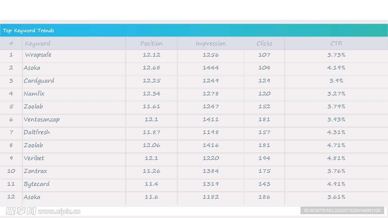Select the 11.26 position cell
The height and width of the screenshot is (218, 388).
[151, 171]
